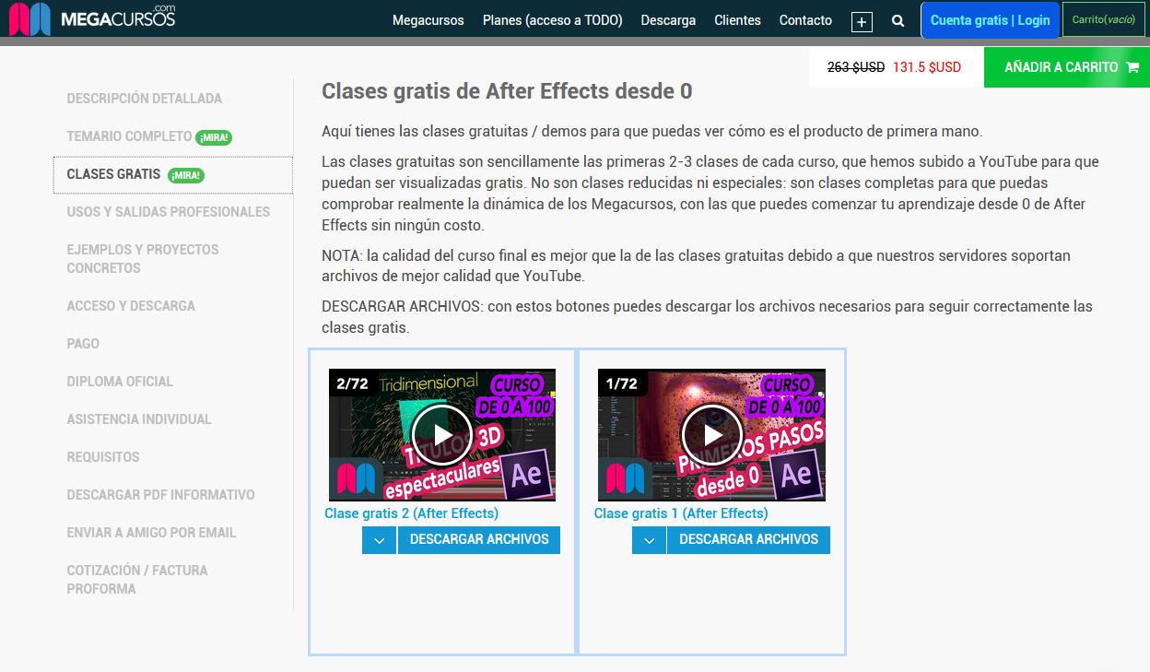The width and height of the screenshot is (1150, 672).
Task: Open Planes (acceso a TODO) menu
Action: point(552,20)
